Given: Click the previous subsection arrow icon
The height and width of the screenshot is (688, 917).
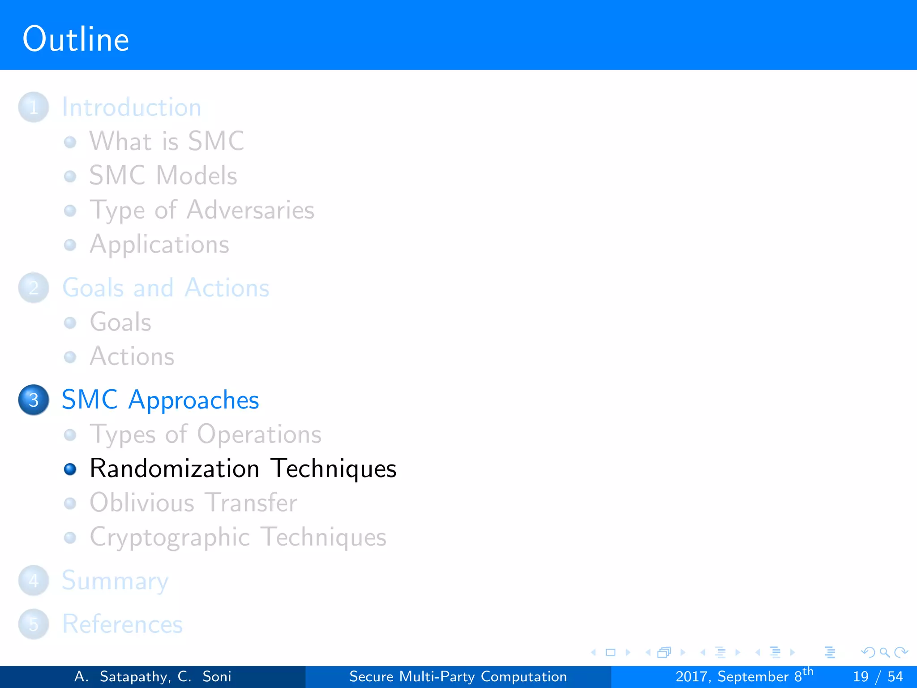Looking at the screenshot, I should coord(703,653).
